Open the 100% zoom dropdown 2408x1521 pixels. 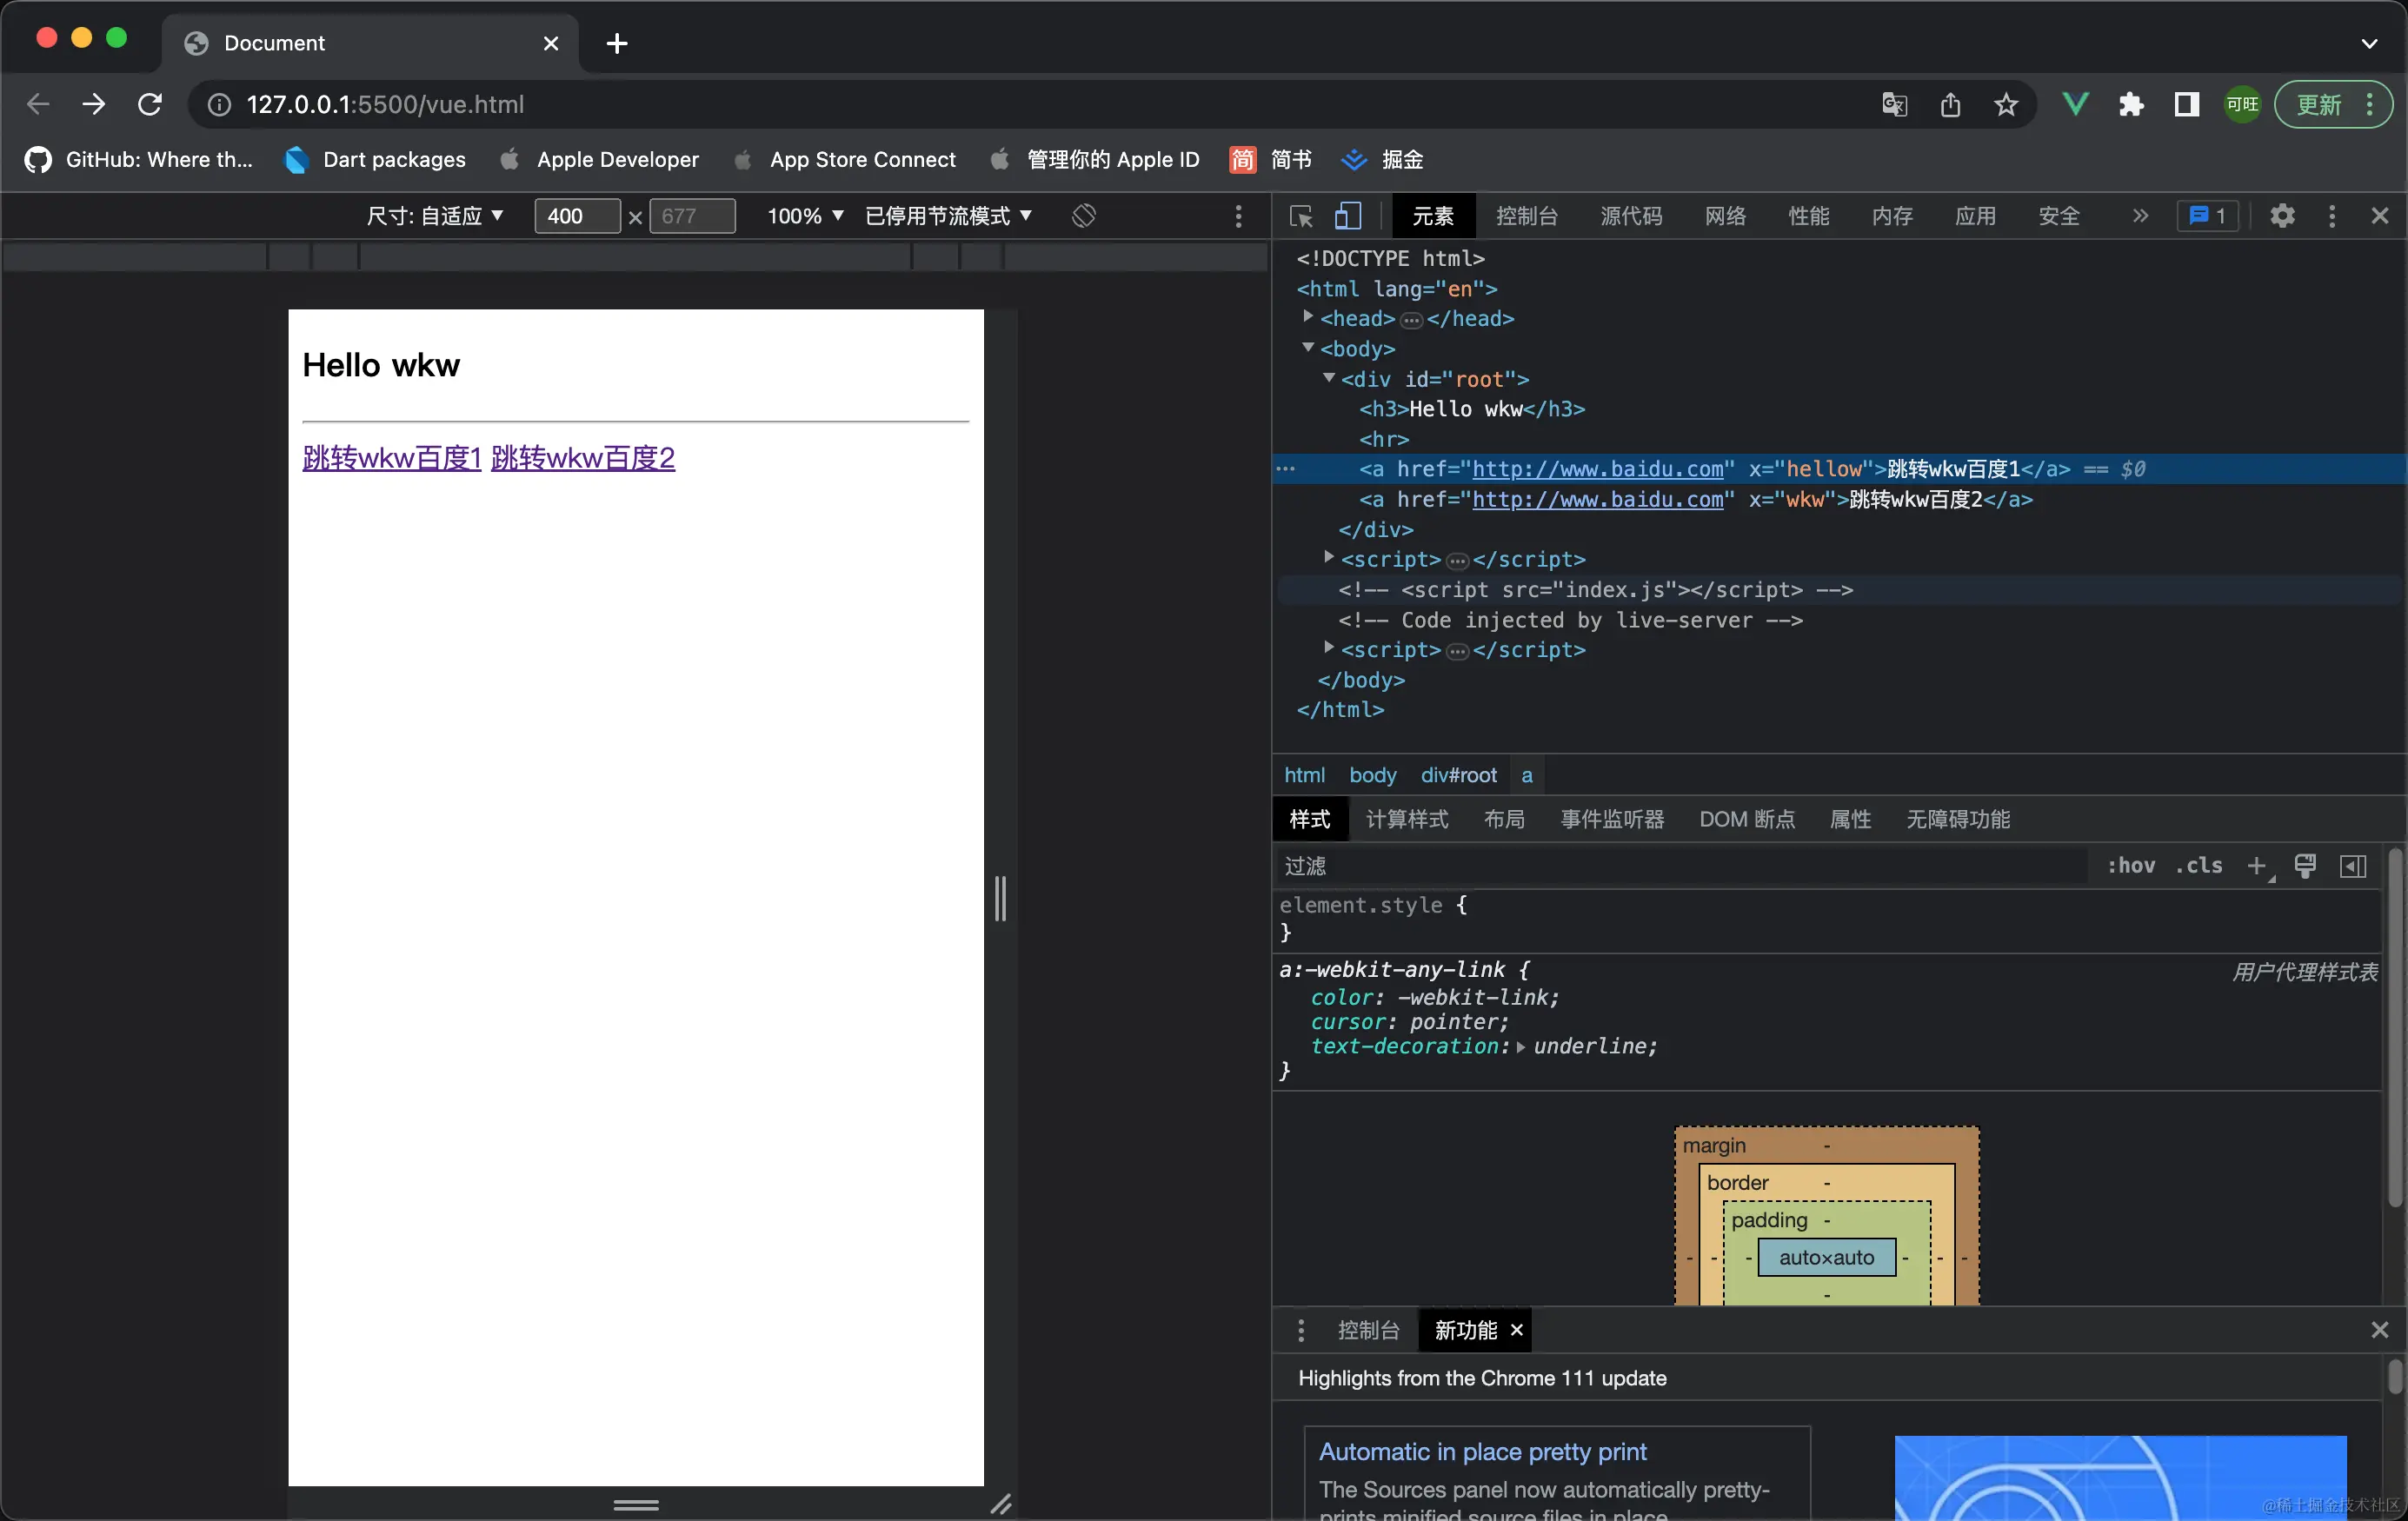click(805, 216)
